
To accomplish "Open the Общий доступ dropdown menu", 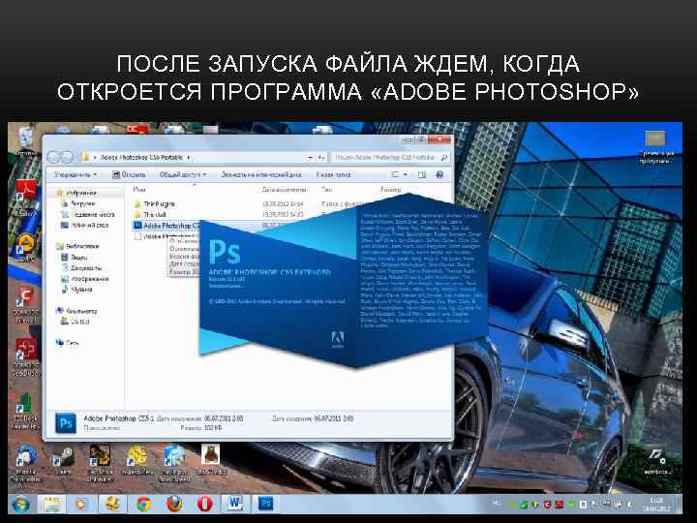I will pos(183,174).
